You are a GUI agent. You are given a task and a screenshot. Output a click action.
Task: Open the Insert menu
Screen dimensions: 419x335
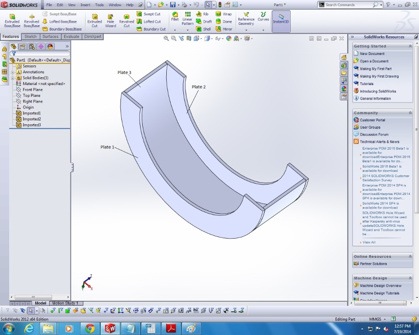(85, 5)
